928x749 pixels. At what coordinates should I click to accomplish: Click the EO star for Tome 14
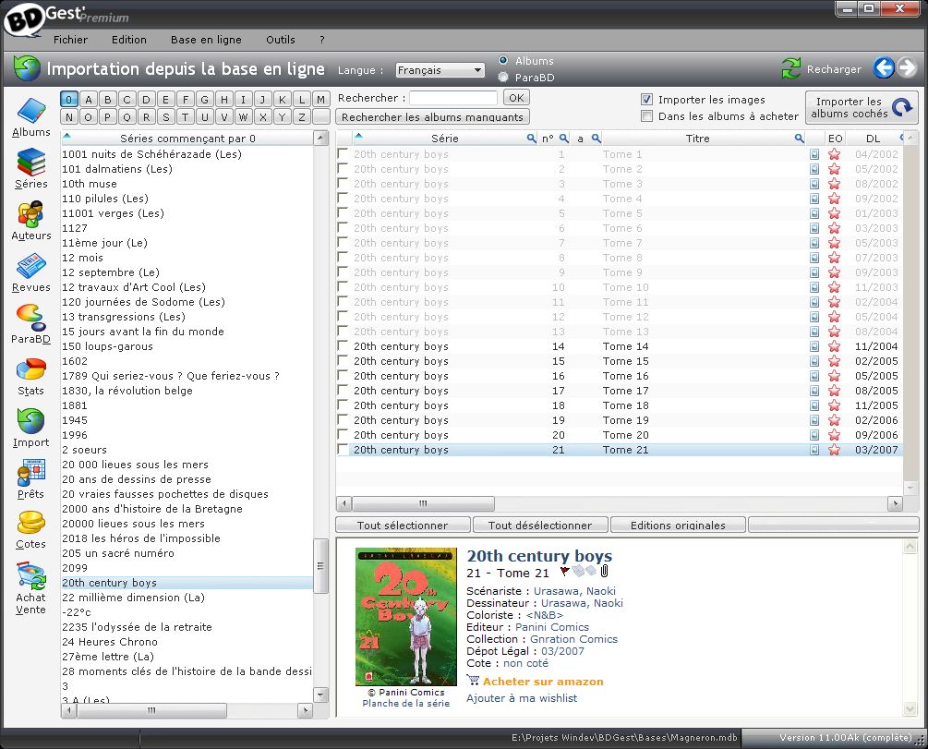click(834, 346)
